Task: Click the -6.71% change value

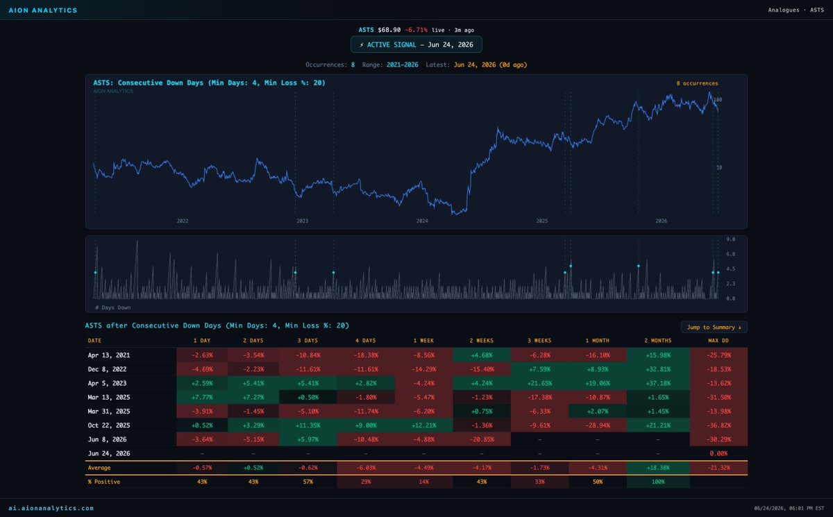Action: pos(416,30)
